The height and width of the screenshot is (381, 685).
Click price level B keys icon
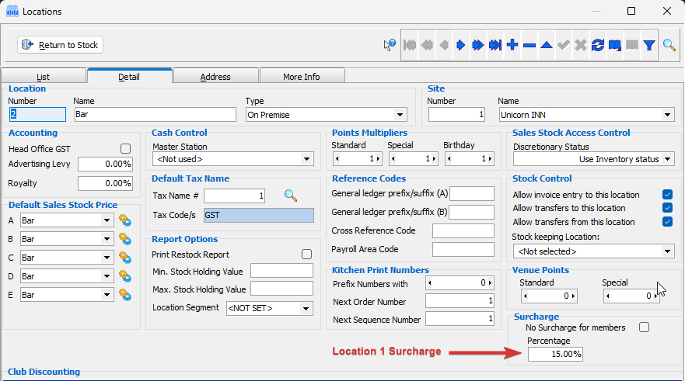pyautogui.click(x=125, y=239)
